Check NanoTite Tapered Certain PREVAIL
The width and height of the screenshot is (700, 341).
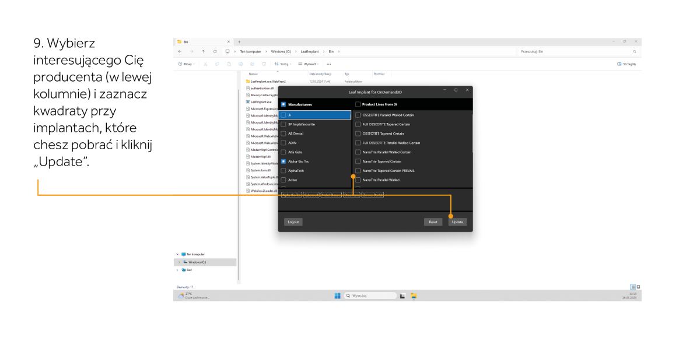[x=358, y=171]
